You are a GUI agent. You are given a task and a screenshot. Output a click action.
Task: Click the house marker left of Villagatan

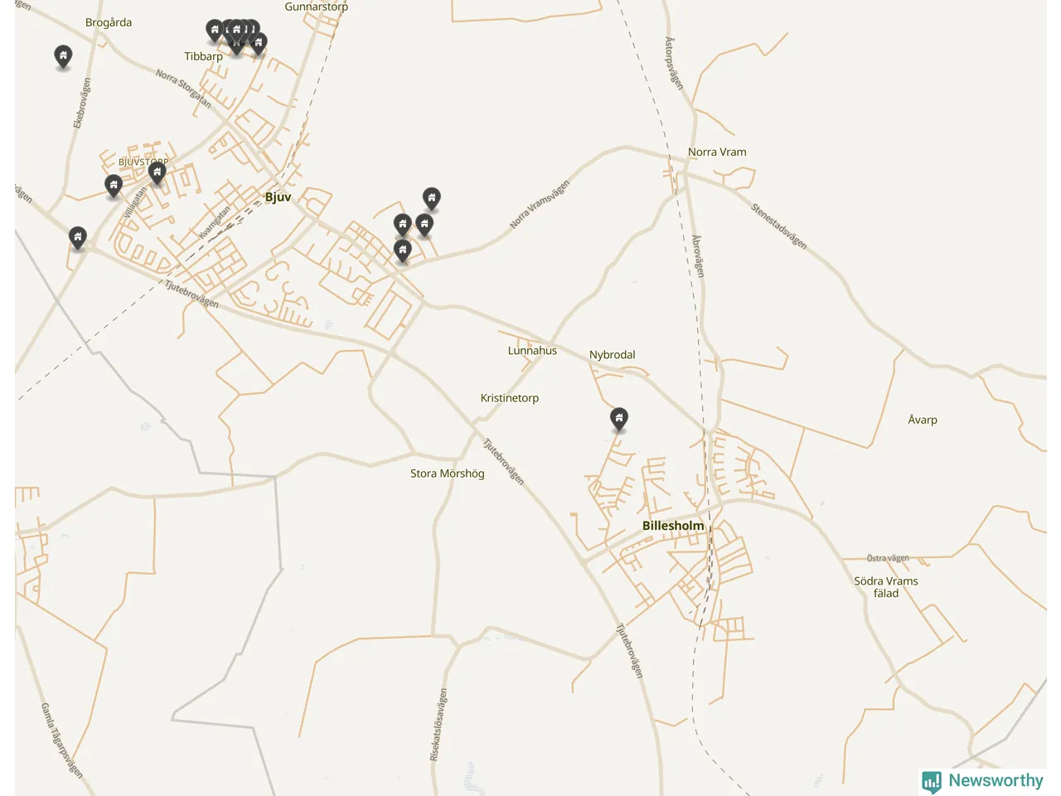coord(114,186)
